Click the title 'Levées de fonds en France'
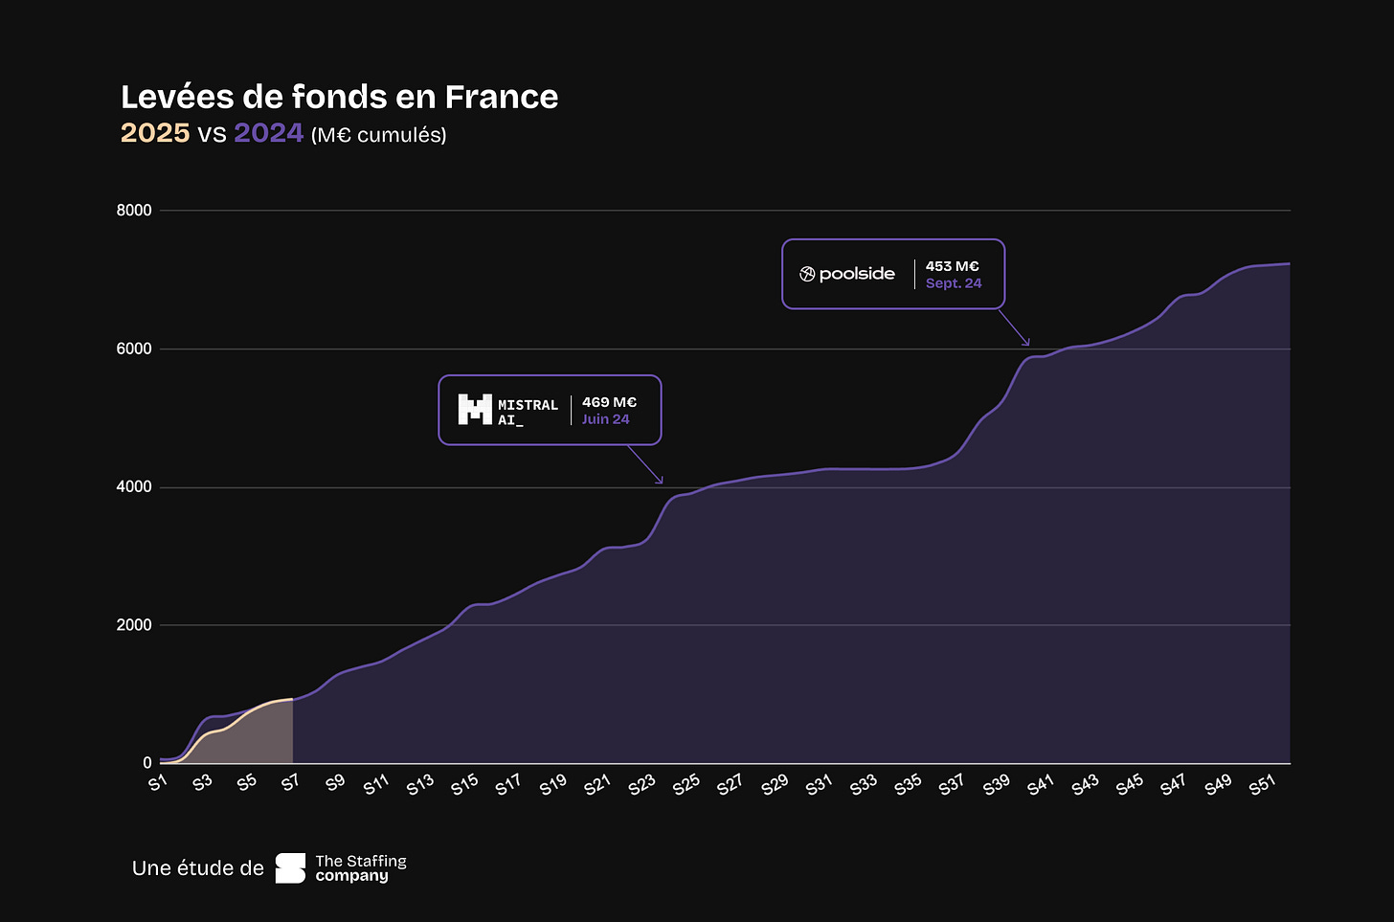 [340, 97]
